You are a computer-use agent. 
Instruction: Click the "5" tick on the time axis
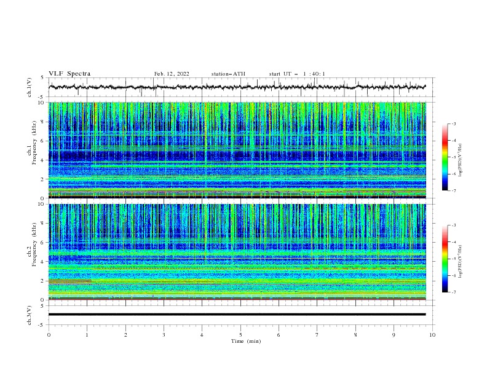click(240, 335)
